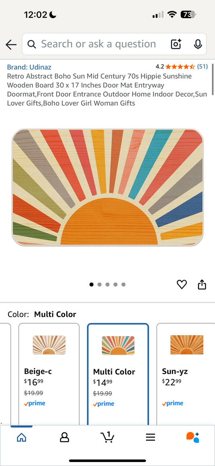215x466 pixels.
Task: Open the shopping cart icon
Action: pos(107,437)
